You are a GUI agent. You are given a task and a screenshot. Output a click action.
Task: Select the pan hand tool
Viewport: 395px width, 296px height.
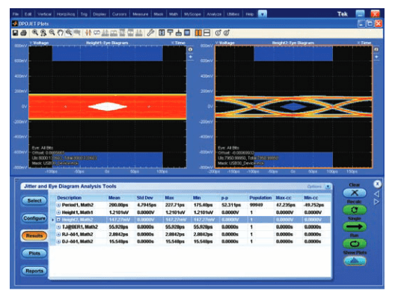pos(60,33)
